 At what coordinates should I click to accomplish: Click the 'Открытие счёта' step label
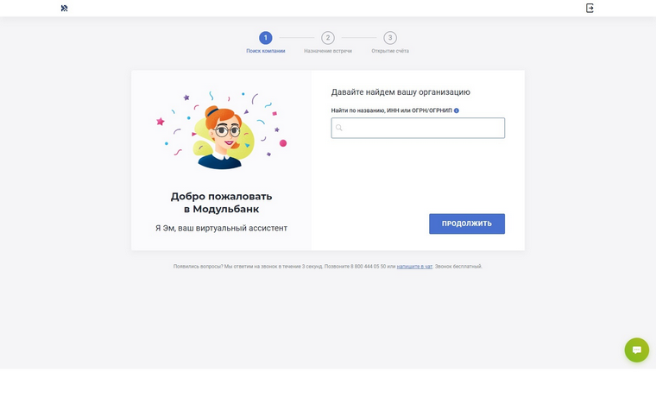pos(390,51)
